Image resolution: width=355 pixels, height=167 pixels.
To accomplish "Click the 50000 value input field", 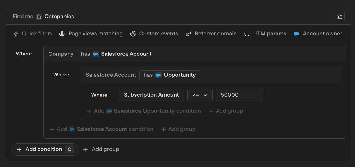I will [239, 95].
